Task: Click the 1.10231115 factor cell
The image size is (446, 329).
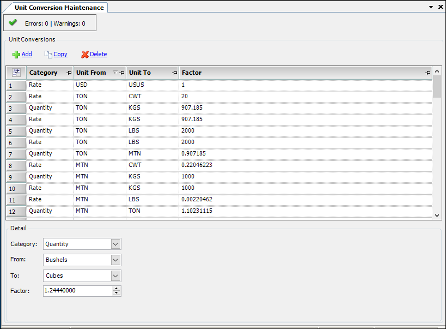Action: 306,211
